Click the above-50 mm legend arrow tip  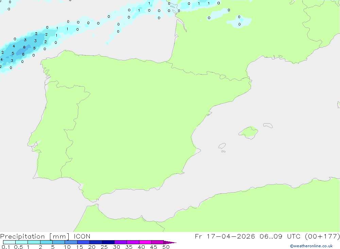pyautogui.click(x=170, y=243)
